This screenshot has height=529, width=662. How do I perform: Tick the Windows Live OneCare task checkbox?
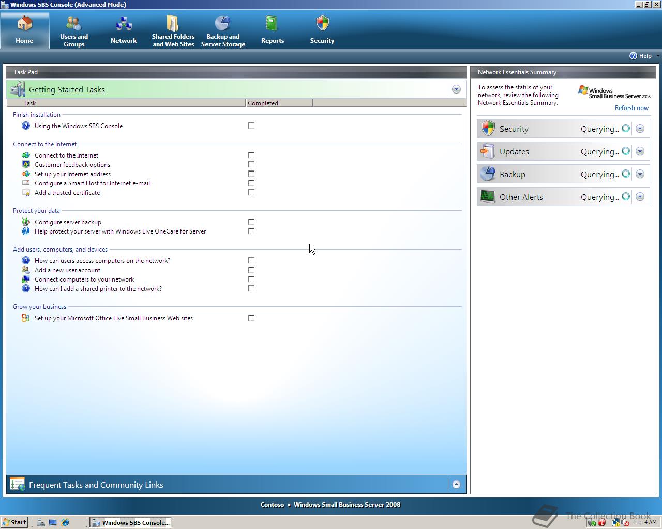pos(251,231)
